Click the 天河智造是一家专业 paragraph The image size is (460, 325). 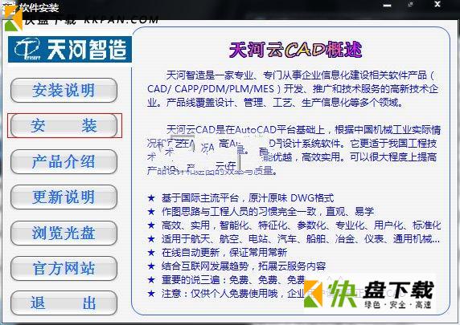point(293,89)
